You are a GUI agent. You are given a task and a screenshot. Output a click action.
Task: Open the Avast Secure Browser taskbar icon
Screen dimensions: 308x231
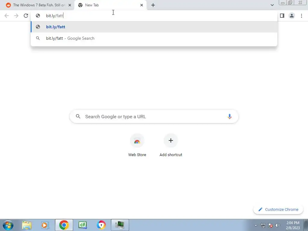(101, 225)
